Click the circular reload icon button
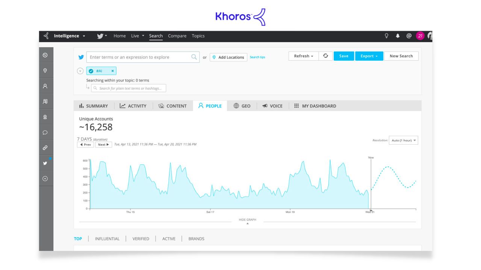The height and width of the screenshot is (270, 481). coord(325,56)
